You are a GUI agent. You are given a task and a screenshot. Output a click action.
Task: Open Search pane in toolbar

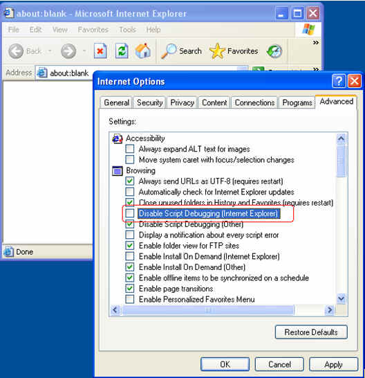point(181,51)
